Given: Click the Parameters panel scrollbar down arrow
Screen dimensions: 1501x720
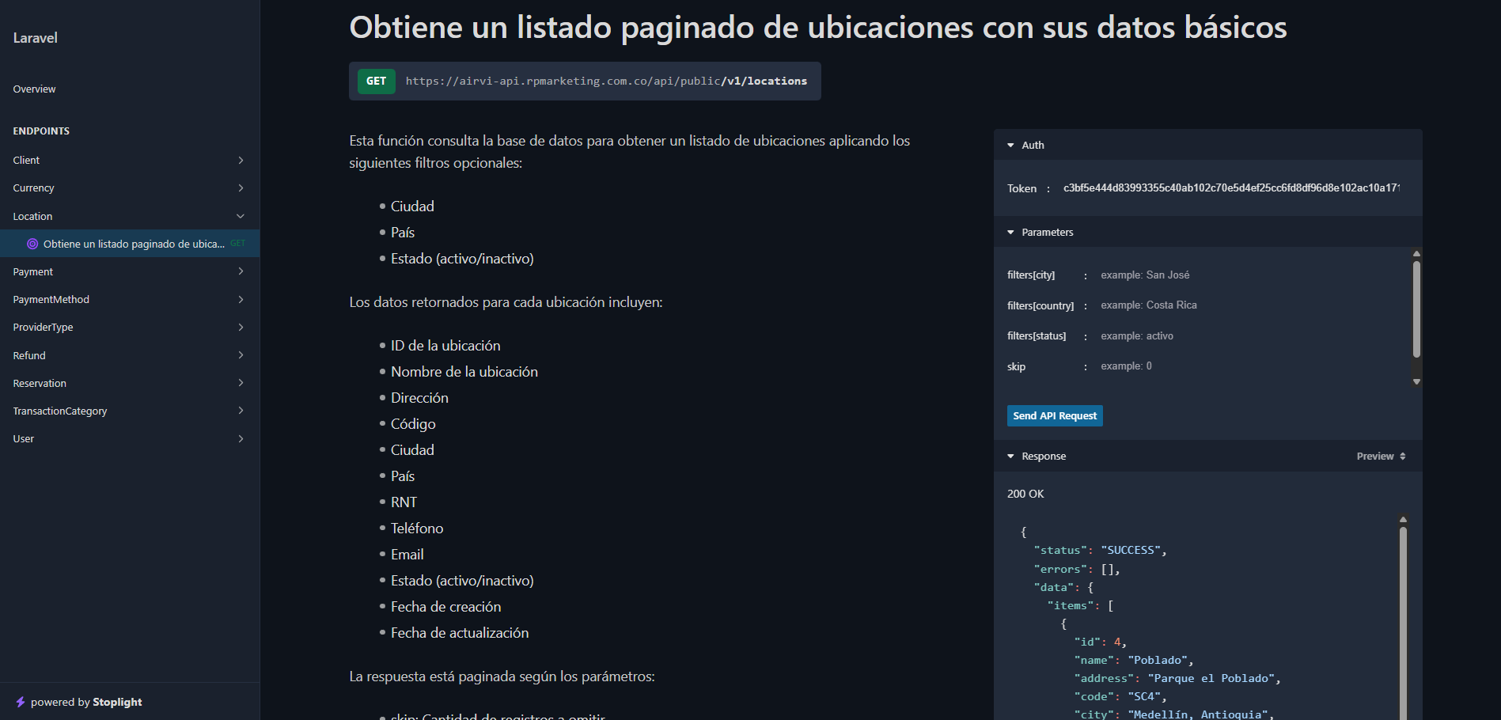Looking at the screenshot, I should tap(1416, 381).
